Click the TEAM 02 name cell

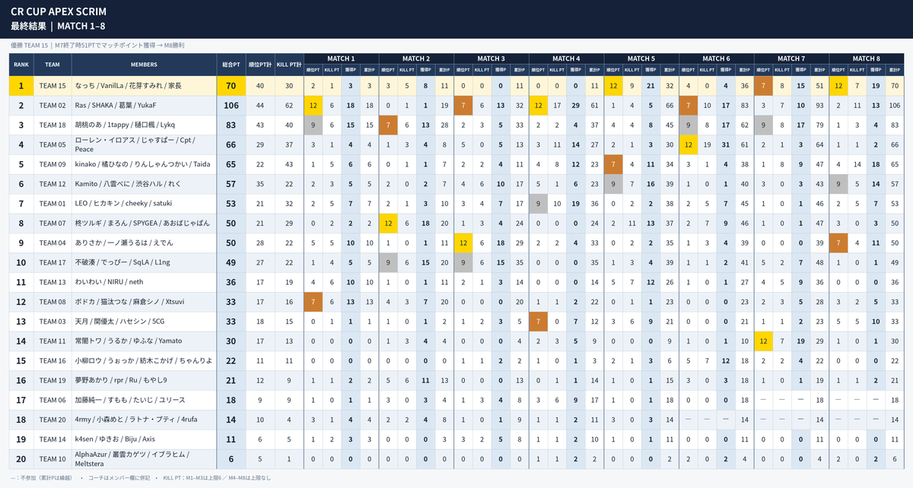point(52,106)
